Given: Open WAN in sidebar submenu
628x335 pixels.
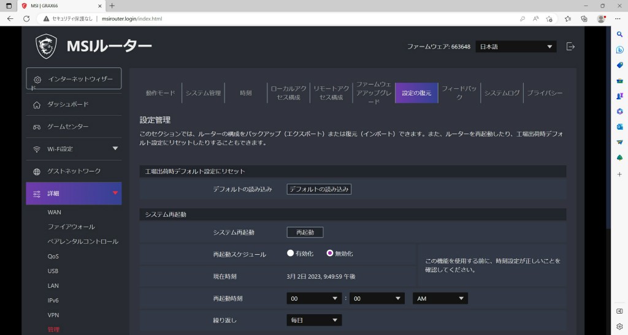Looking at the screenshot, I should click(x=55, y=213).
